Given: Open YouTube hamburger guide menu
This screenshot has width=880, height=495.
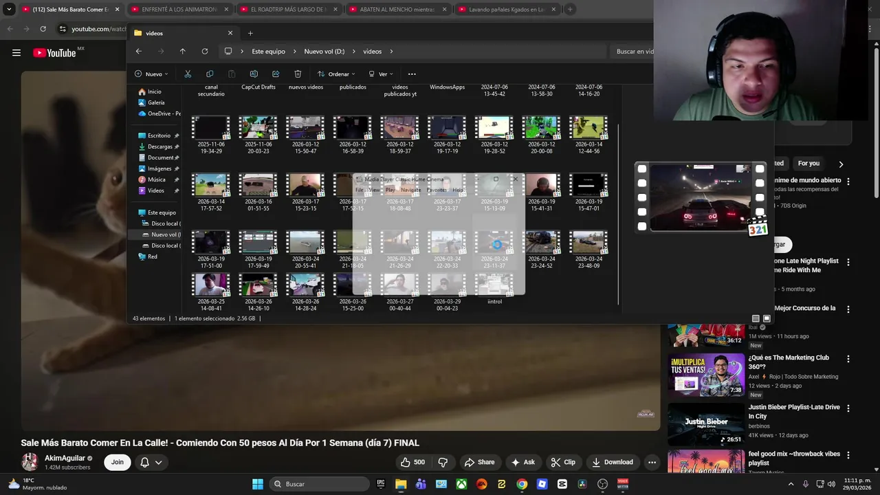Looking at the screenshot, I should pos(16,53).
